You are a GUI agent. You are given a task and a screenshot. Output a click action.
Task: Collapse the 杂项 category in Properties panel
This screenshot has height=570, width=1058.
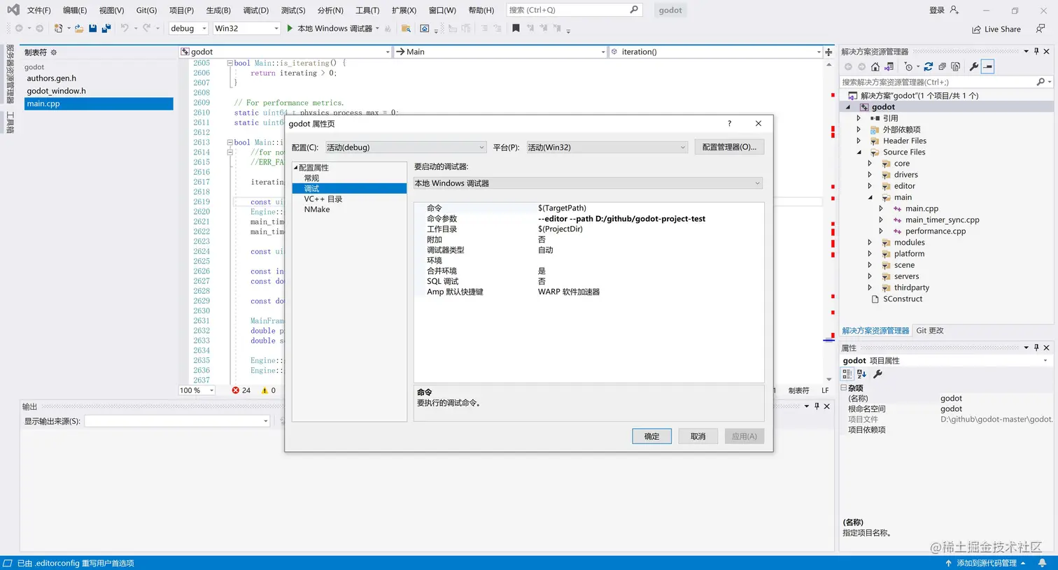pos(844,387)
